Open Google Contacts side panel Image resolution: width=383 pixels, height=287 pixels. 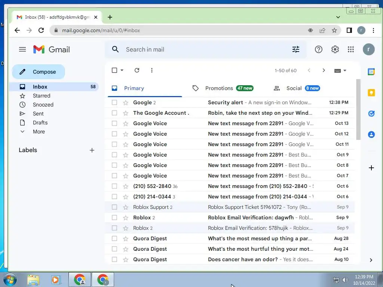[371, 135]
